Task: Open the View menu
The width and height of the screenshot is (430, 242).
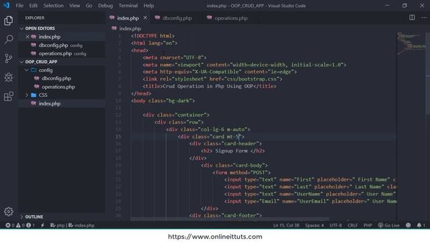Action: (75, 5)
